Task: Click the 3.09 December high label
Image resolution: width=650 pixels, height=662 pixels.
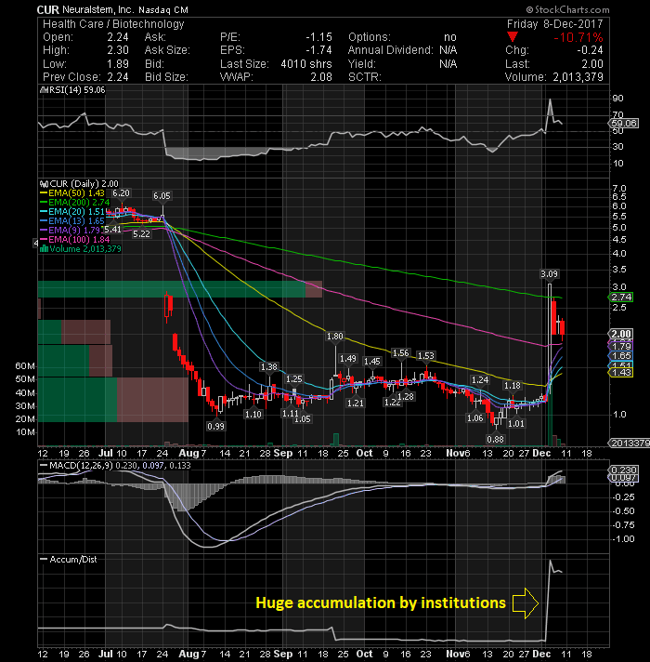Action: pyautogui.click(x=550, y=274)
